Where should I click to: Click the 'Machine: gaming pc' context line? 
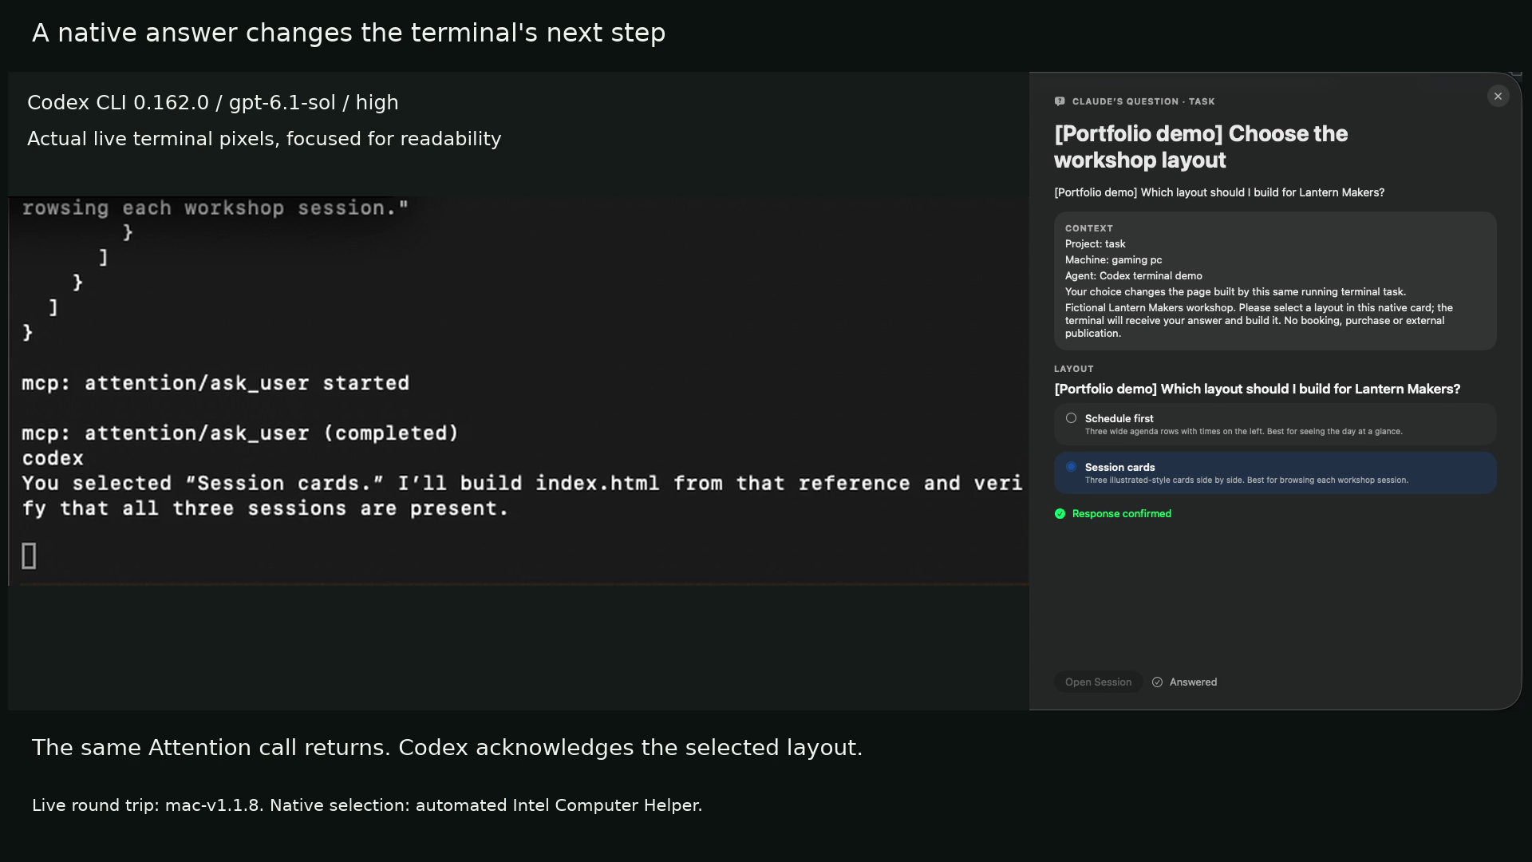(x=1113, y=260)
